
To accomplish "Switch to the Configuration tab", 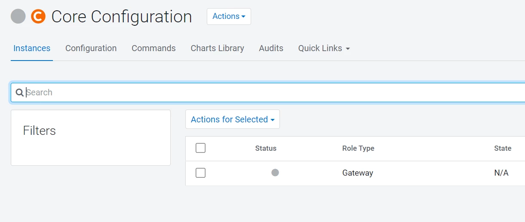I will click(91, 48).
